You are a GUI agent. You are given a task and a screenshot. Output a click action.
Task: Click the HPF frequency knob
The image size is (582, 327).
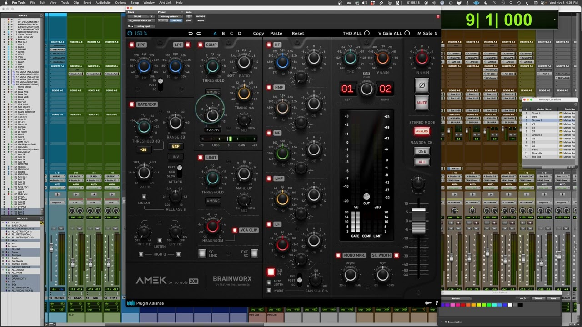click(144, 66)
